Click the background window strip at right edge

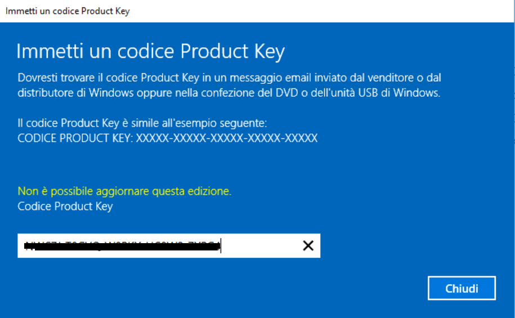514,159
